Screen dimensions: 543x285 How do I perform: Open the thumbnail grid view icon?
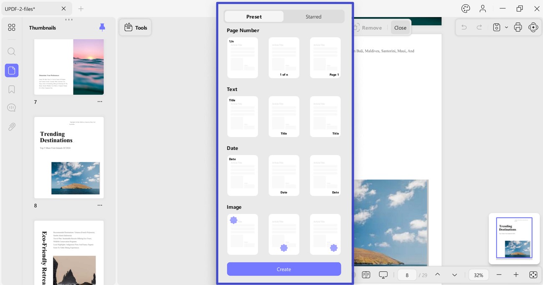point(12,27)
